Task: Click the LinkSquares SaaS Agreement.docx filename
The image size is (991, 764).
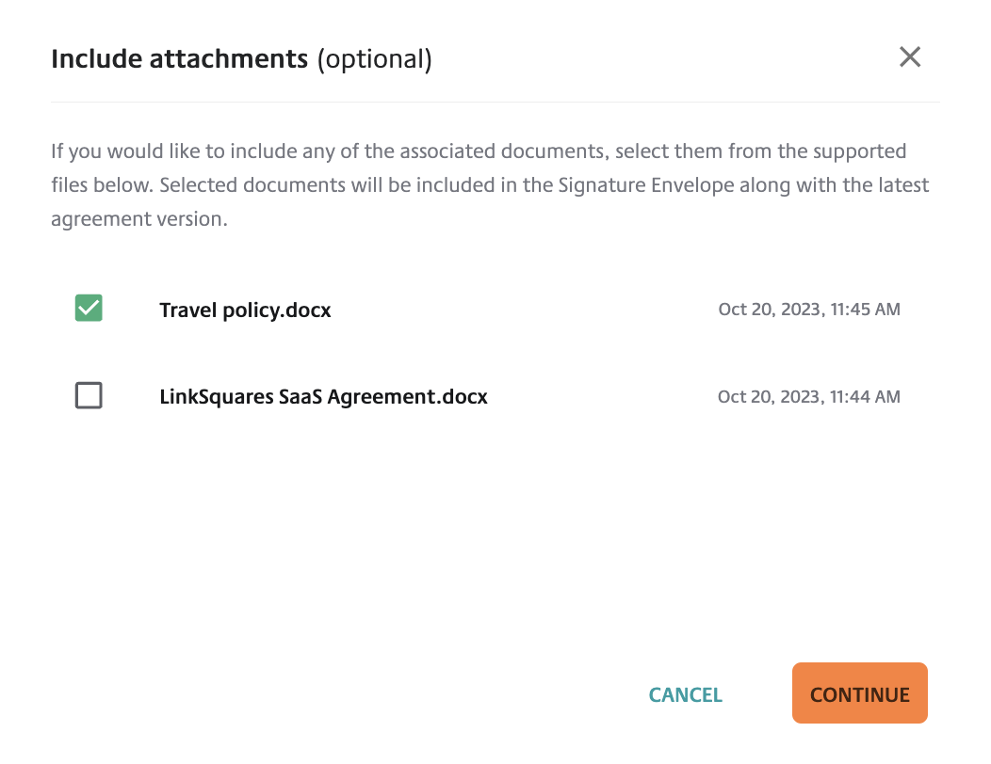Action: pos(323,396)
